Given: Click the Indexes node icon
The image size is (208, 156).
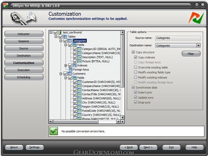Looking at the screenshot, I should pyautogui.click(x=75, y=65).
